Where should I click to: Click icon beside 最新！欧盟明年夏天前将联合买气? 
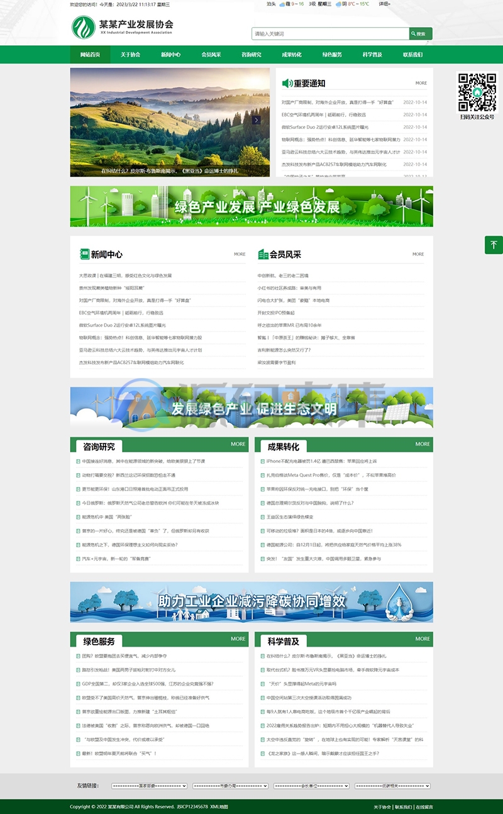pos(79,753)
